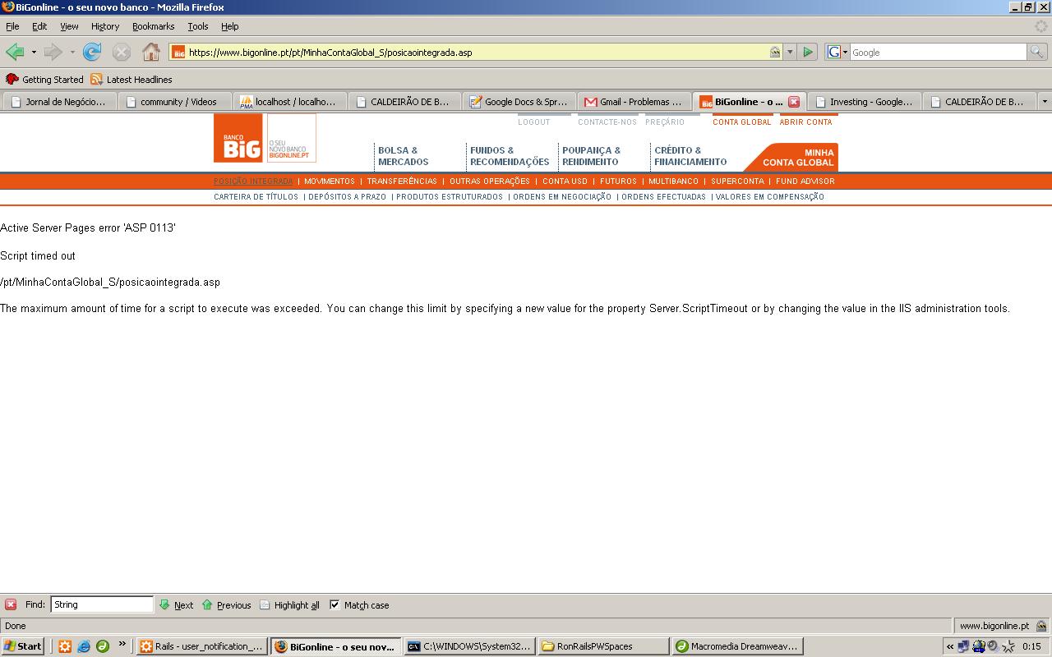
Task: Open MOVIMENTOS in orange navigation bar
Action: [x=330, y=181]
